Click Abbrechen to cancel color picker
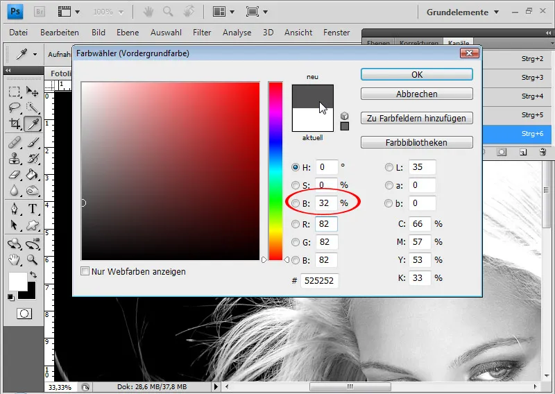Screen dimensions: 555x394 click(417, 94)
